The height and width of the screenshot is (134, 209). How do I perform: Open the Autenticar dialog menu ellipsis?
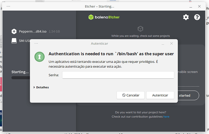(x=36, y=43)
